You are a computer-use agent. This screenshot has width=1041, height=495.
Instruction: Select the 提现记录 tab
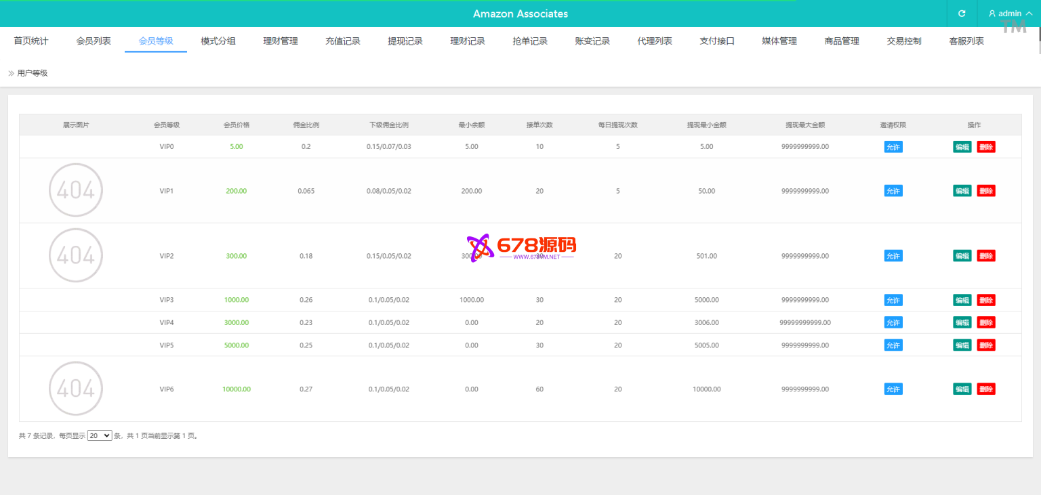[x=405, y=41]
